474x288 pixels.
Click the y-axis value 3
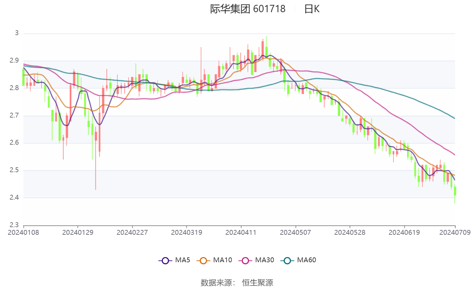[16, 33]
